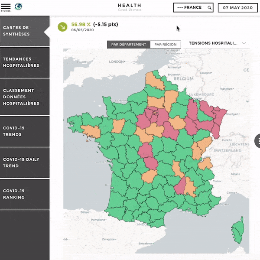Image resolution: width=260 pixels, height=260 pixels.
Task: Open the France country selector
Action: 190,8
